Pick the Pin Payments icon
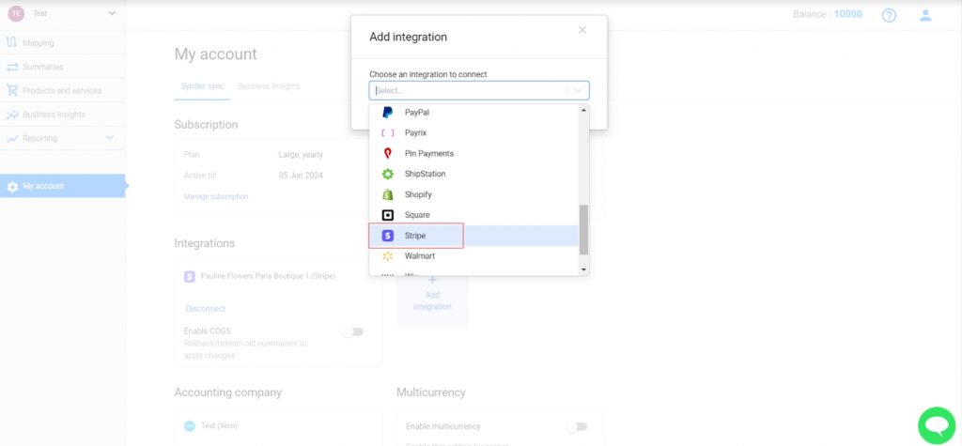 click(x=387, y=153)
